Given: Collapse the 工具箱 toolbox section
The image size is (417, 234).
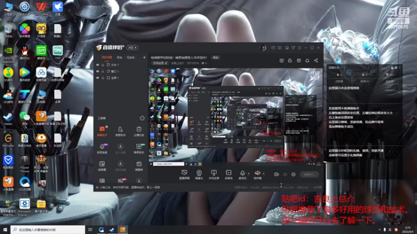Looking at the screenshot, I should click(142, 118).
